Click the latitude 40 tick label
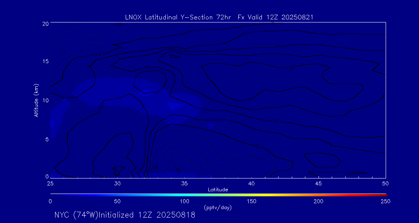 tap(251, 183)
